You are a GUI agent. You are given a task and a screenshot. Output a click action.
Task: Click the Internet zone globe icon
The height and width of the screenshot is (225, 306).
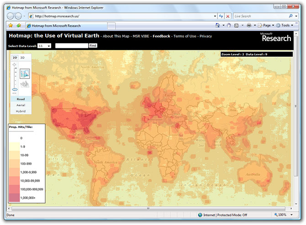pyautogui.click(x=200, y=215)
